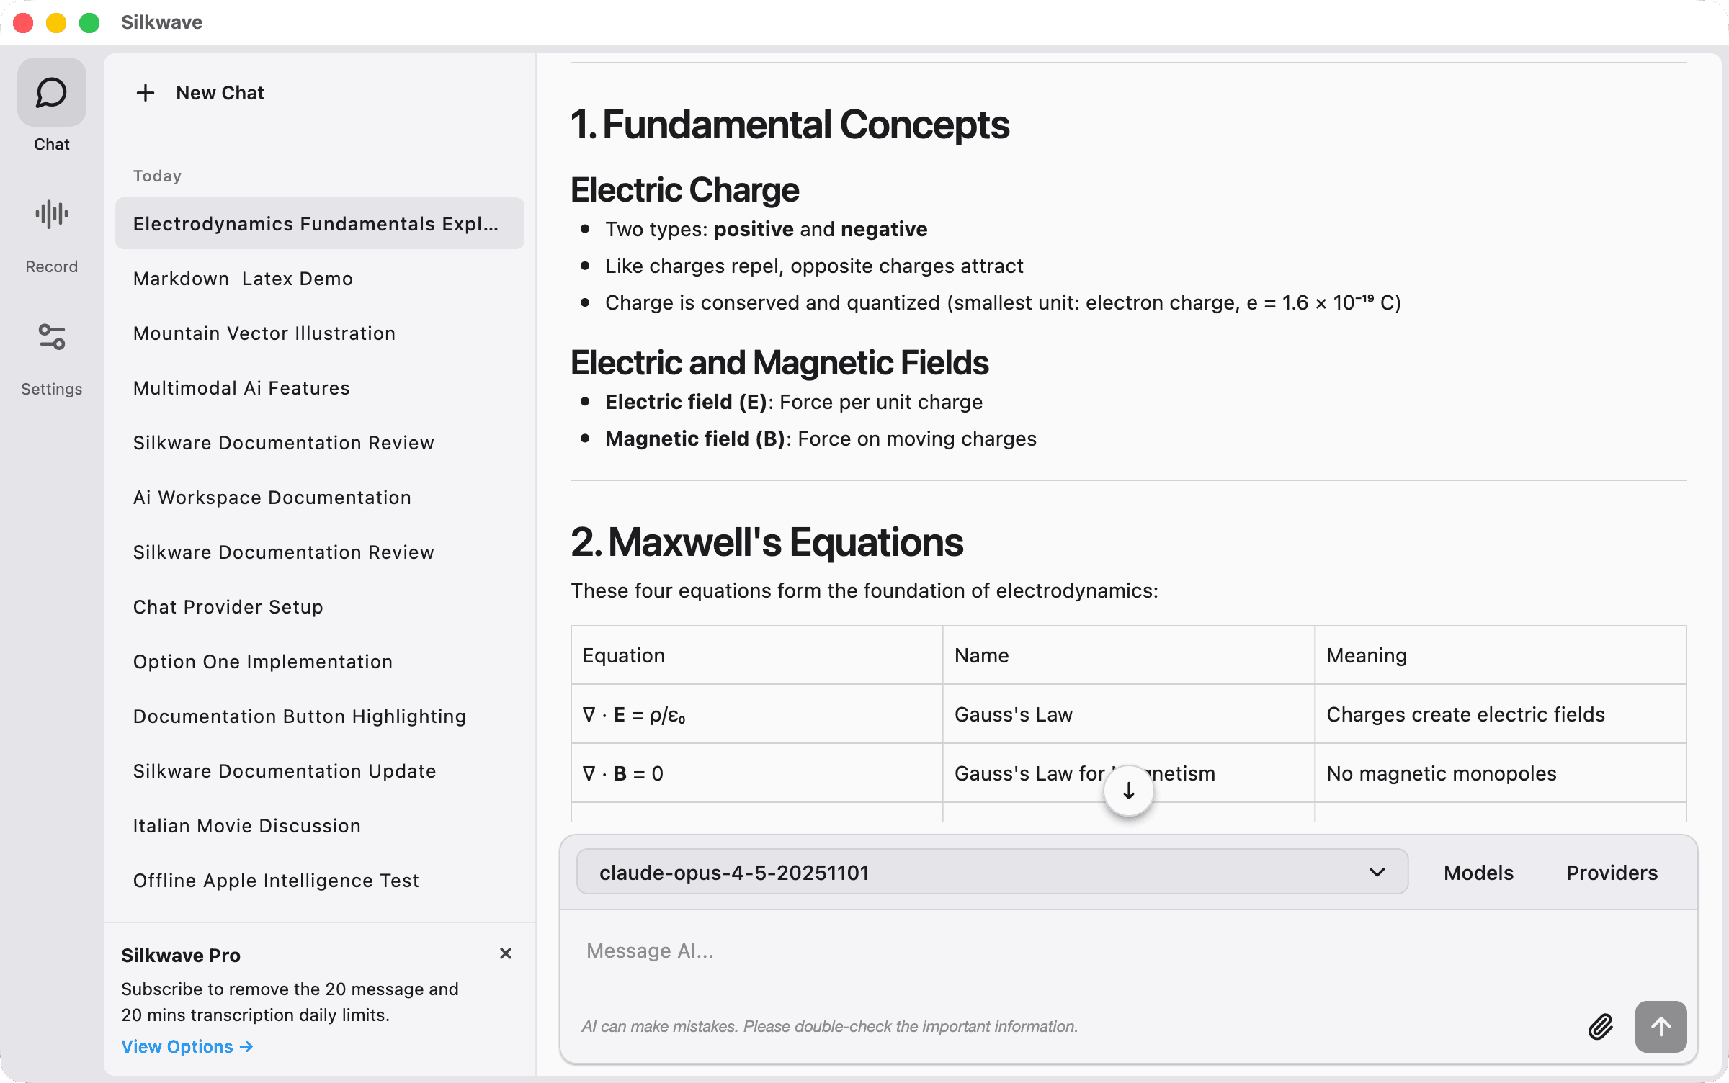Dismiss the Silkwave Pro banner
Screen dimensions: 1729x1083
click(x=506, y=953)
